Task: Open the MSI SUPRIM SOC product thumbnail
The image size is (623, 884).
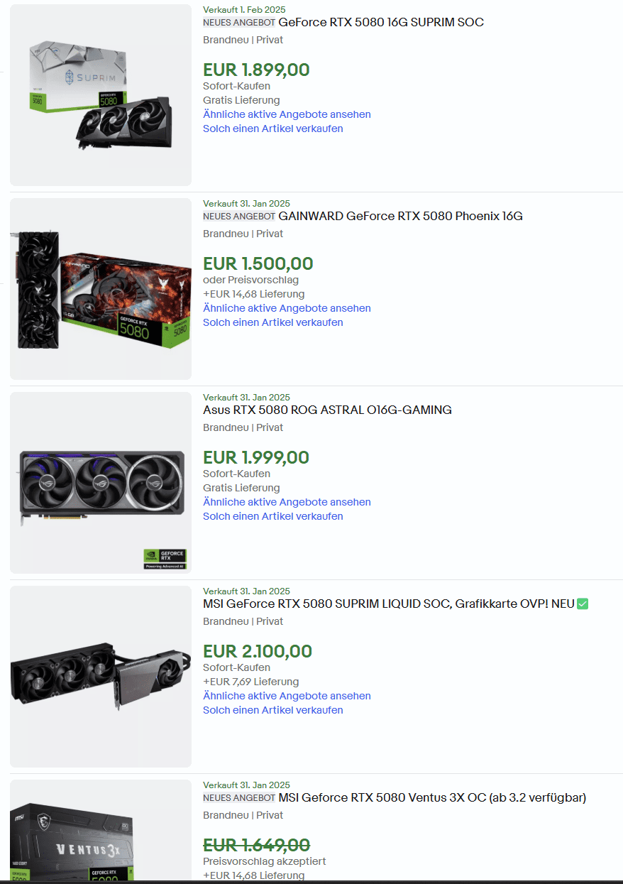Action: tap(101, 95)
